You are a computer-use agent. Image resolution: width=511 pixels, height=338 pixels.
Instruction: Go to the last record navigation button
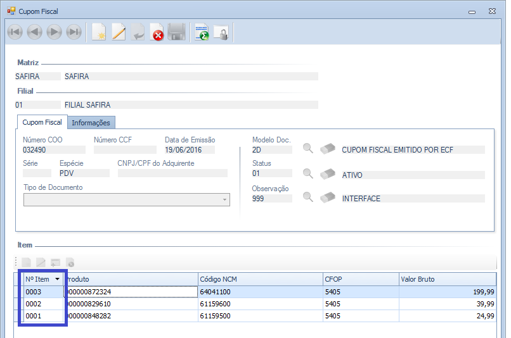coord(74,32)
